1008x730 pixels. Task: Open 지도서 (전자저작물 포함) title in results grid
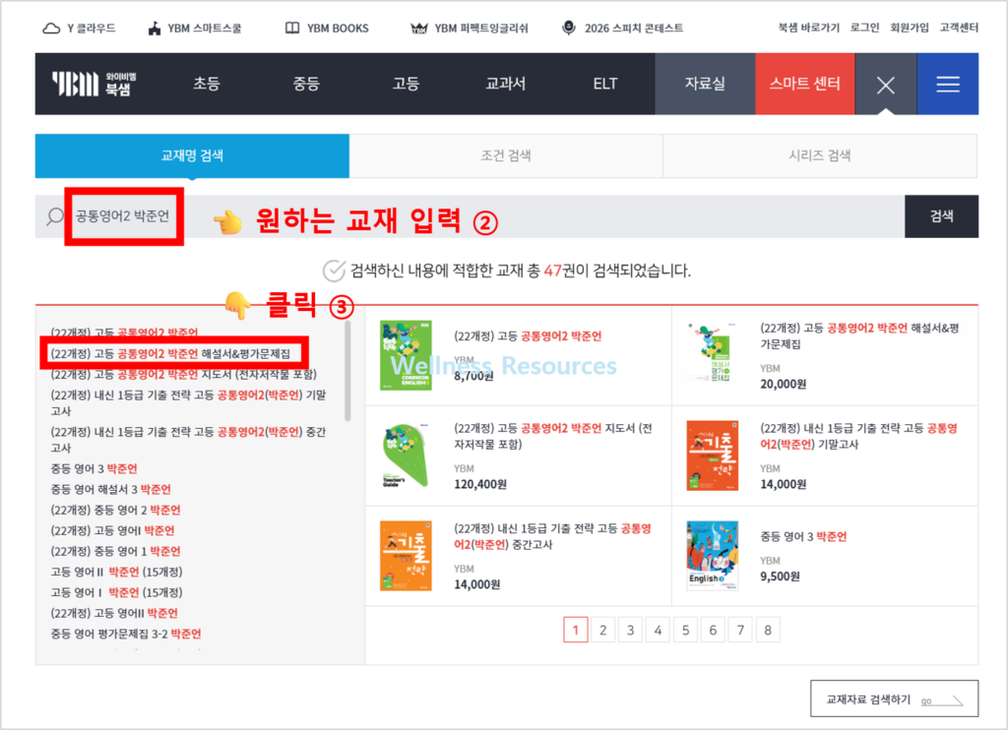[x=553, y=437]
